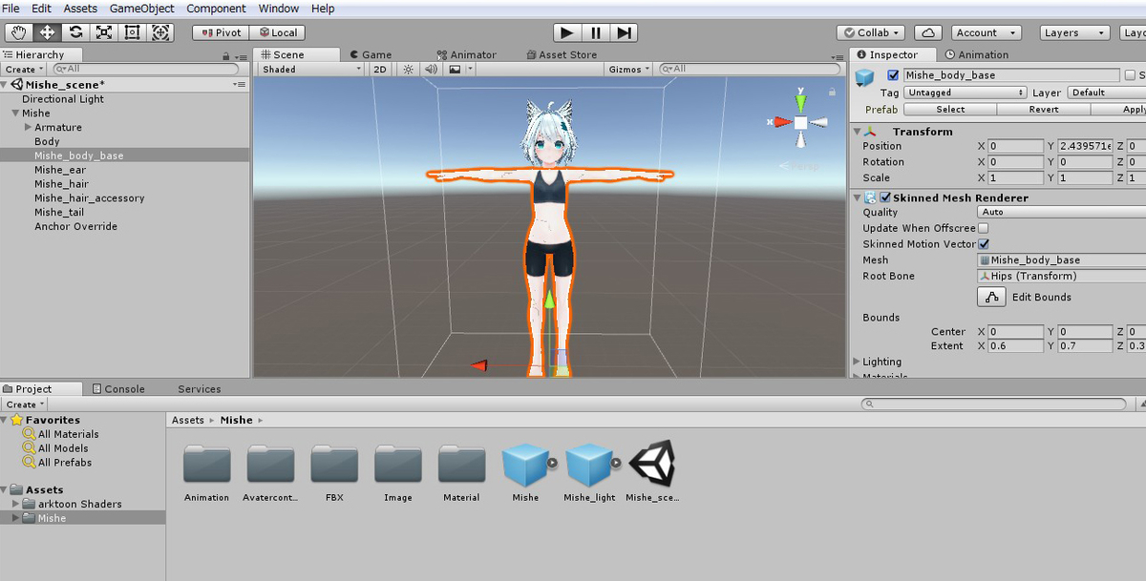Viewport: 1146px width, 581px height.
Task: Collapse the Transform component
Action: tap(857, 132)
